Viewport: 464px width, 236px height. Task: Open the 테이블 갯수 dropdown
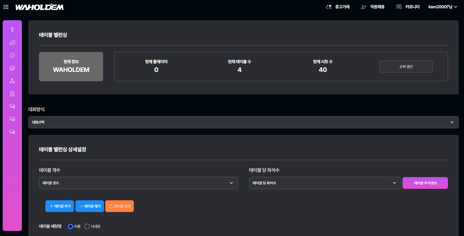click(138, 183)
